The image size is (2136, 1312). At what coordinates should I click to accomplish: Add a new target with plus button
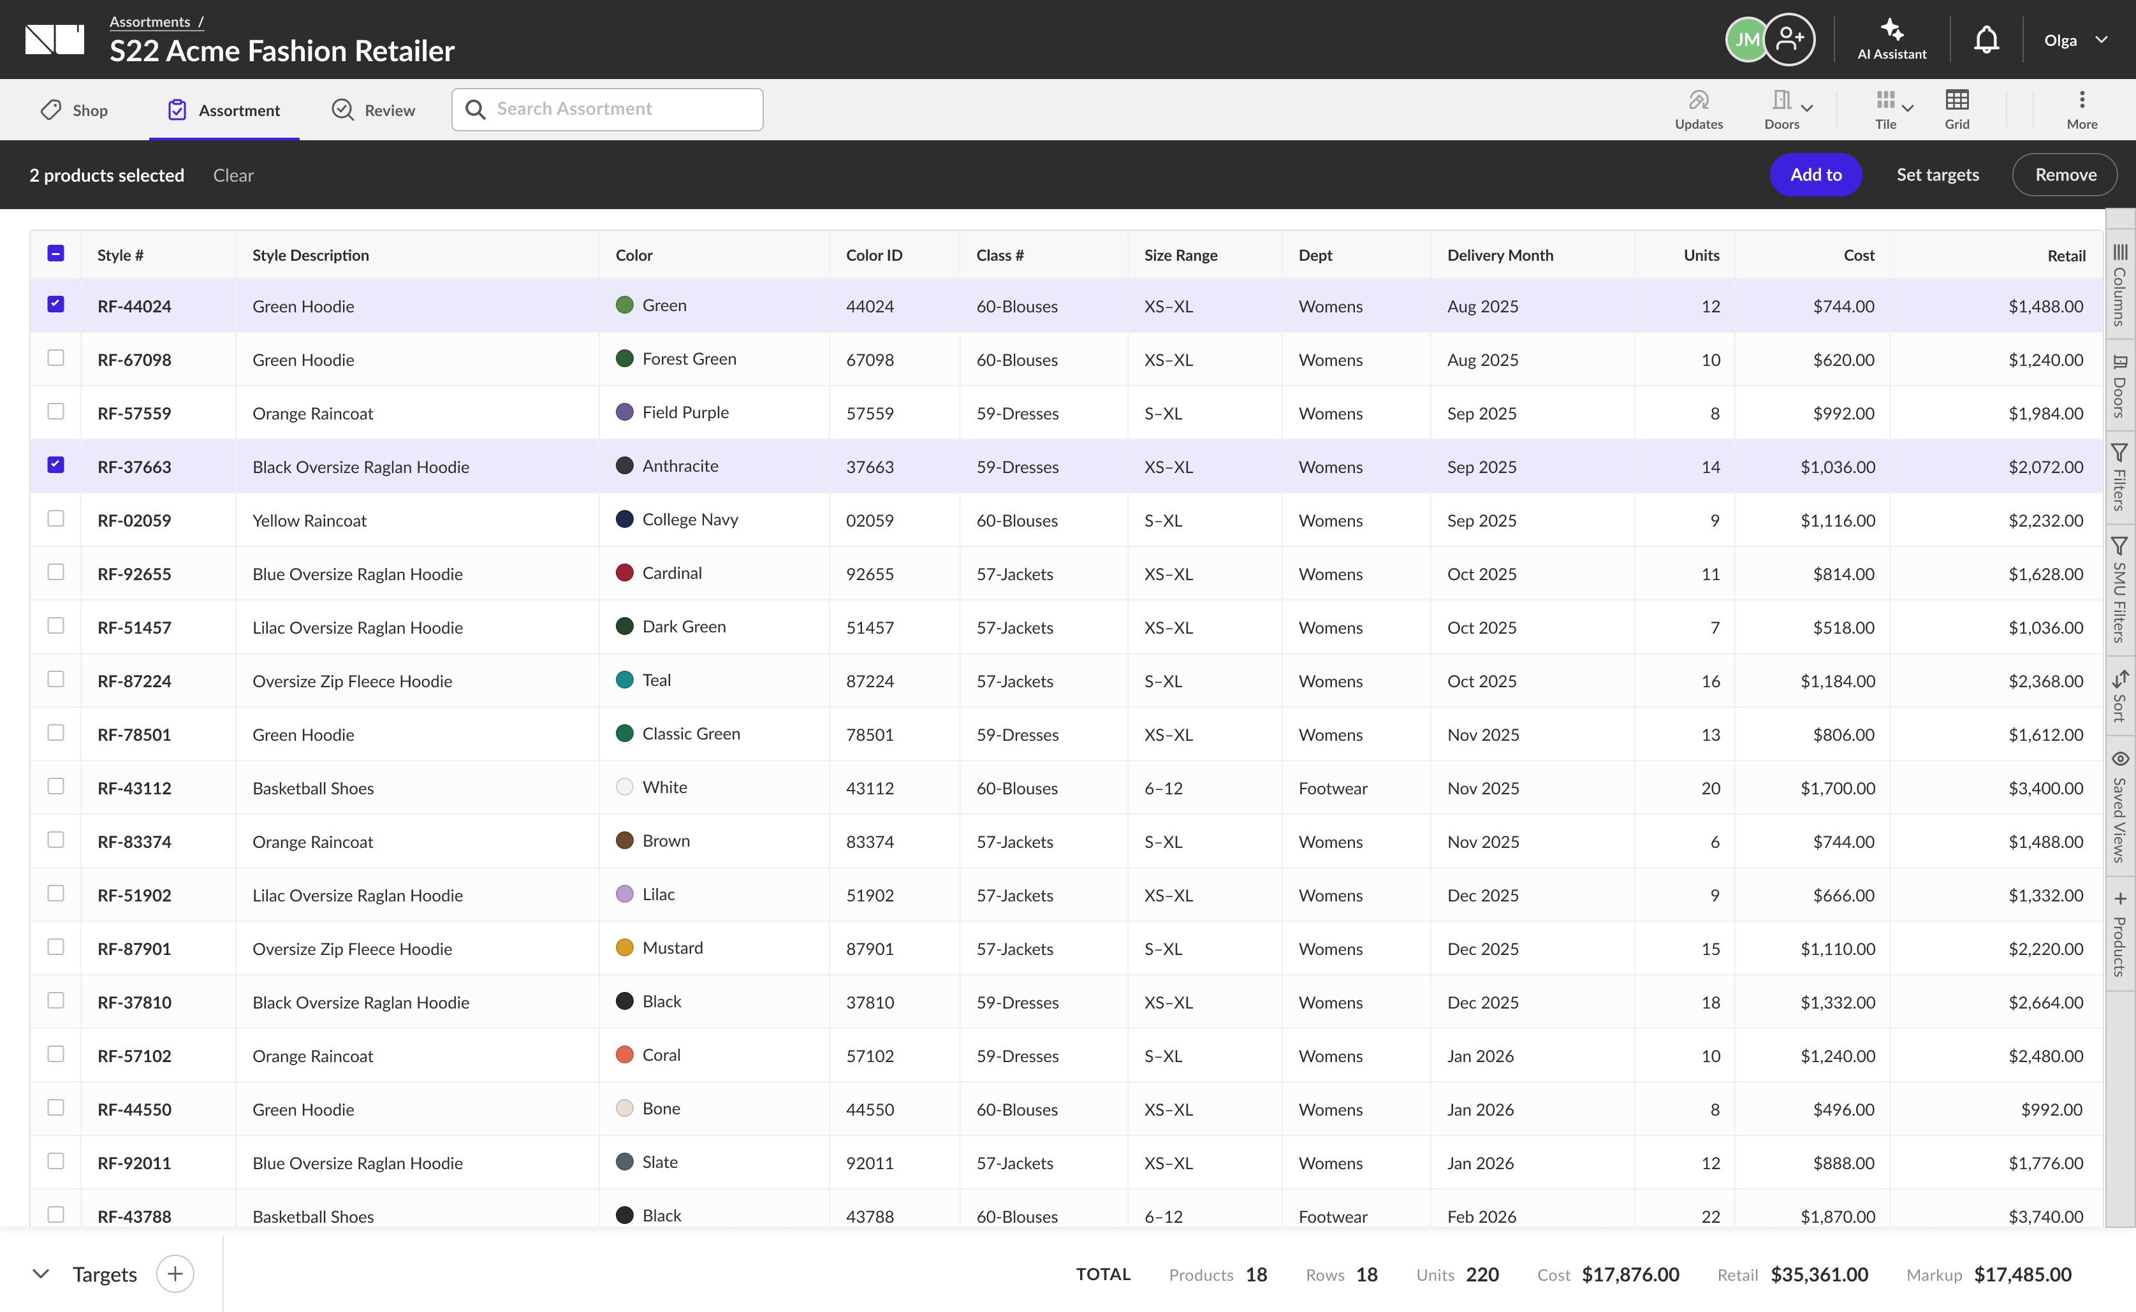coord(175,1274)
